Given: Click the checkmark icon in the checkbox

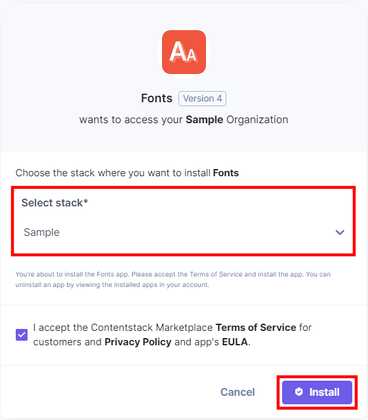Looking at the screenshot, I should coord(22,335).
